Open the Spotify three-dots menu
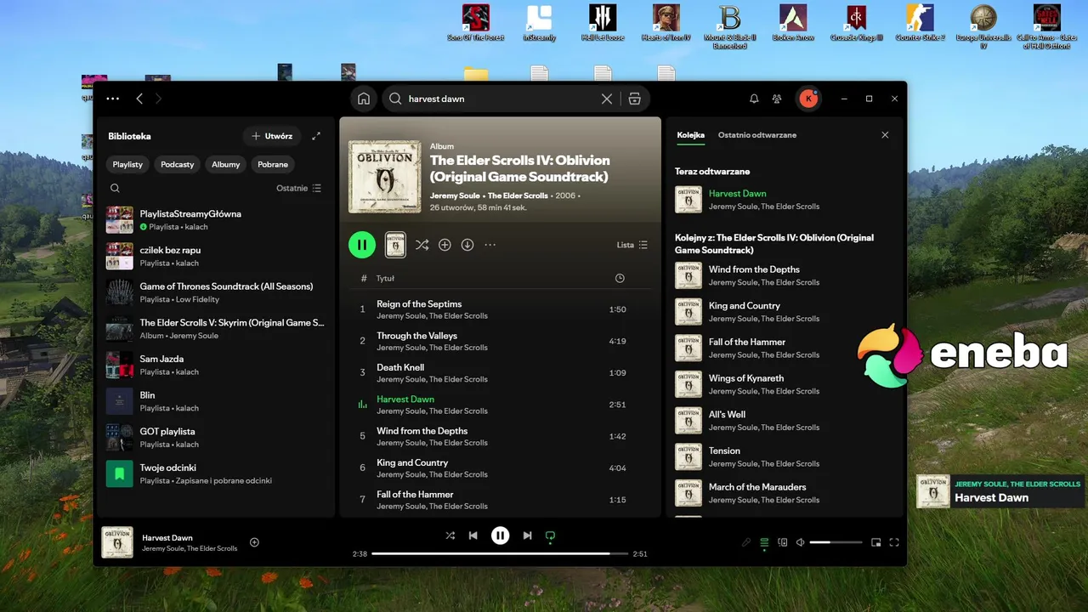The image size is (1088, 612). [113, 99]
